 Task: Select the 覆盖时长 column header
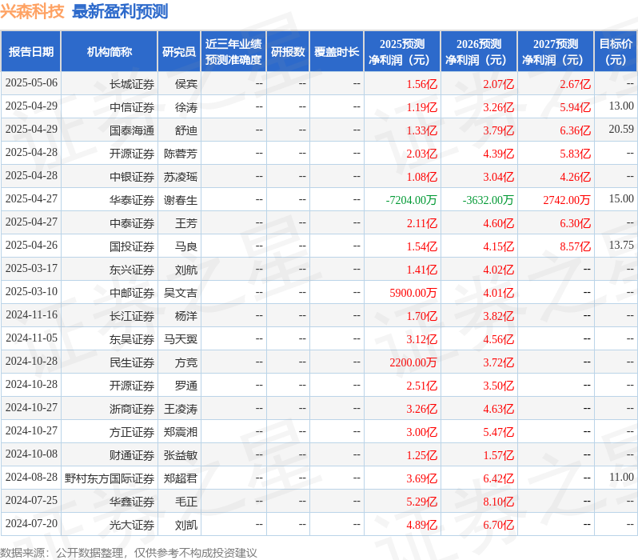click(337, 52)
